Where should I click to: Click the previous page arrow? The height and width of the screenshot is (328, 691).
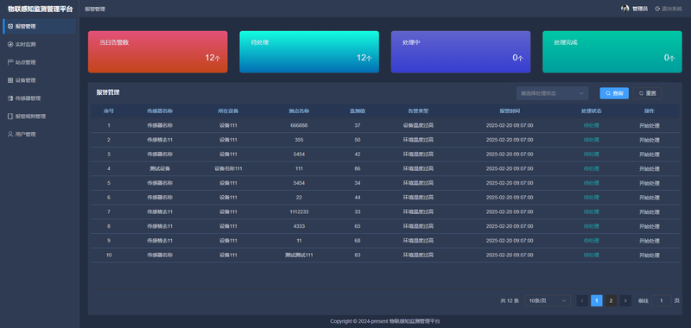(x=582, y=300)
